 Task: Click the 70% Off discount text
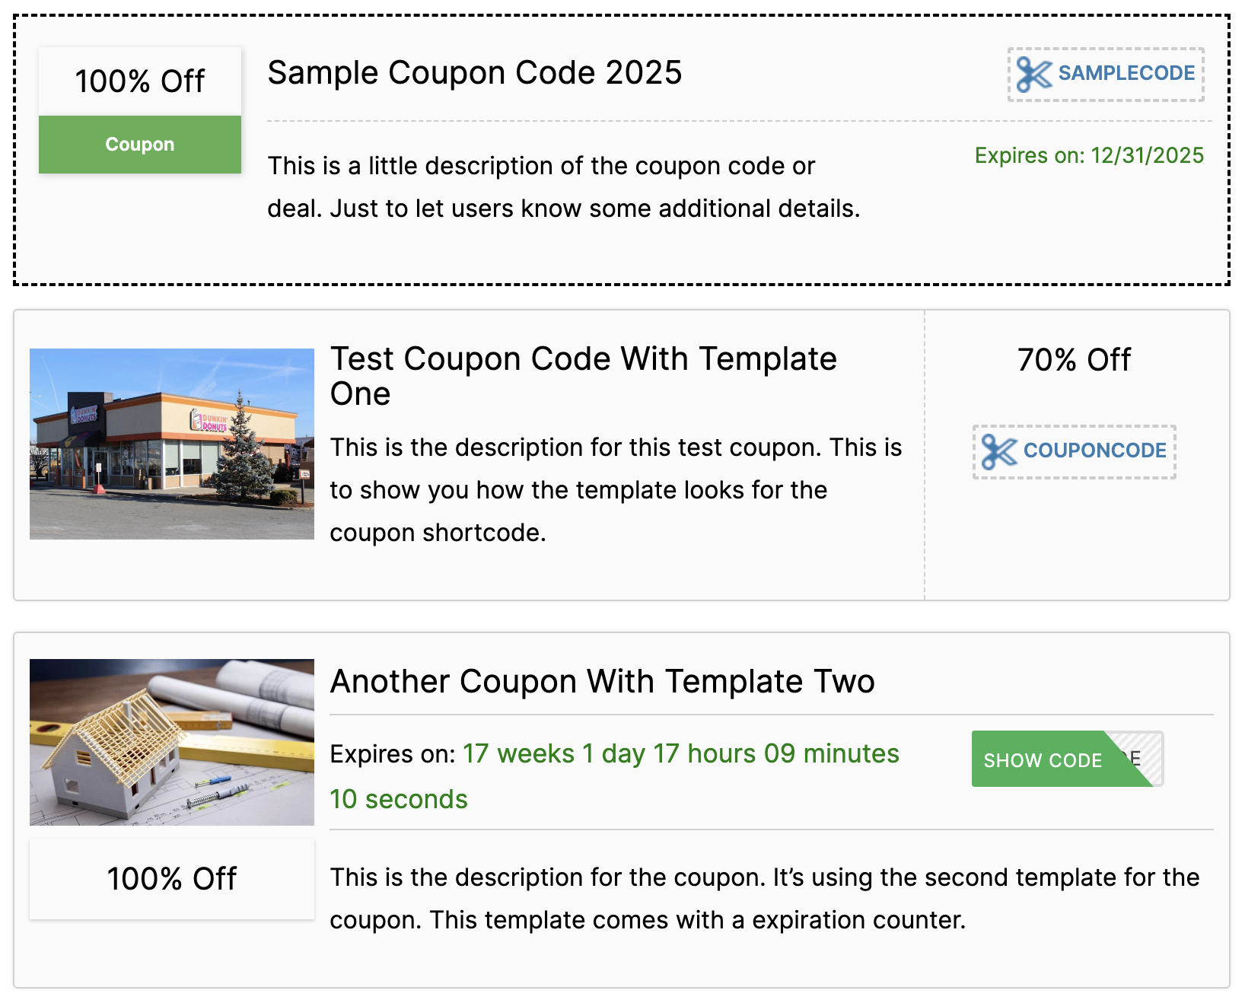click(1074, 360)
